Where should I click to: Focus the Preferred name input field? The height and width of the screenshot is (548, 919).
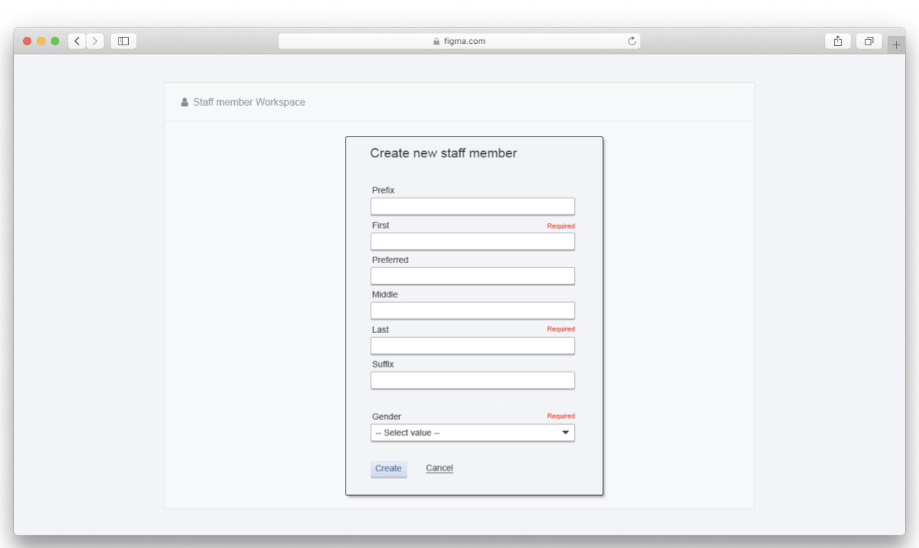point(472,276)
